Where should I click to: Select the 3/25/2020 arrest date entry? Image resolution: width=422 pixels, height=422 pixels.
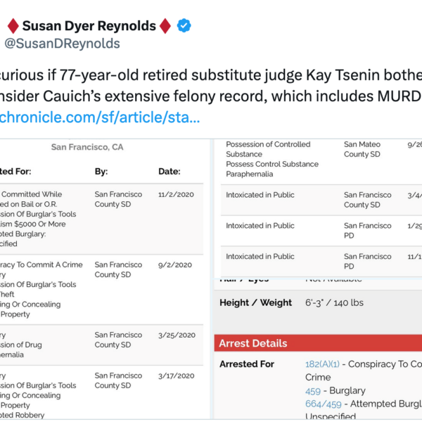point(177,335)
